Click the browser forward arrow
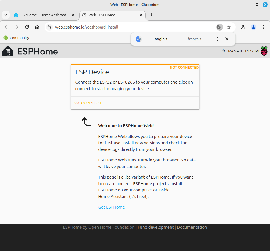The height and width of the screenshot is (251, 270). click(17, 27)
